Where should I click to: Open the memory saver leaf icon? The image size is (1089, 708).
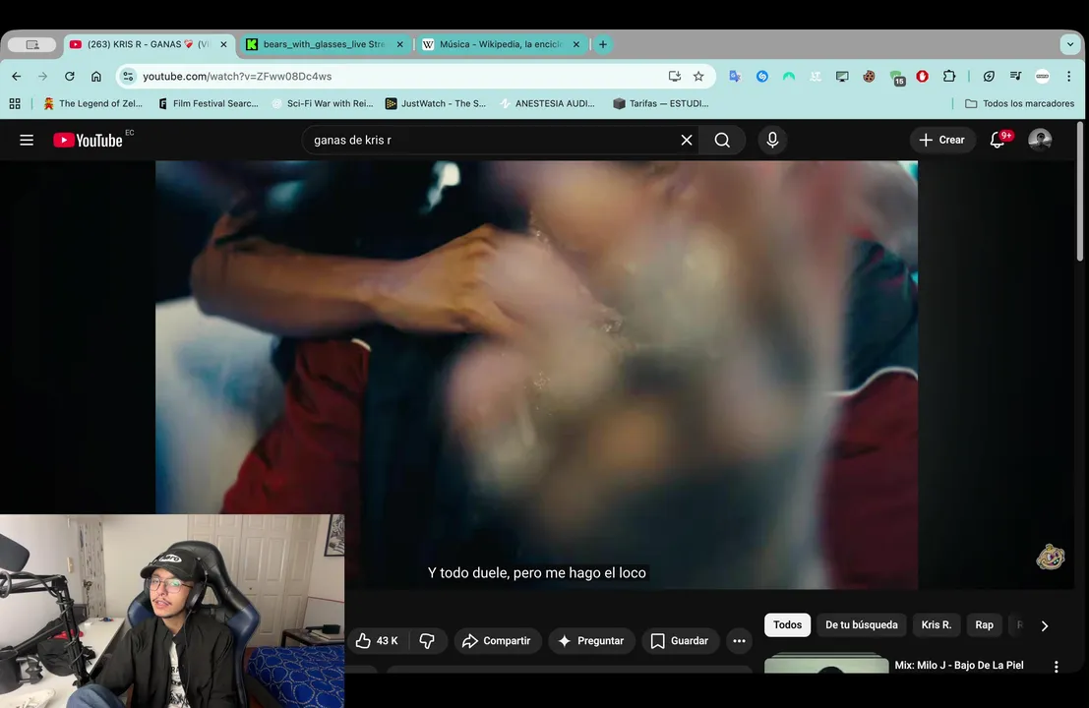(989, 77)
